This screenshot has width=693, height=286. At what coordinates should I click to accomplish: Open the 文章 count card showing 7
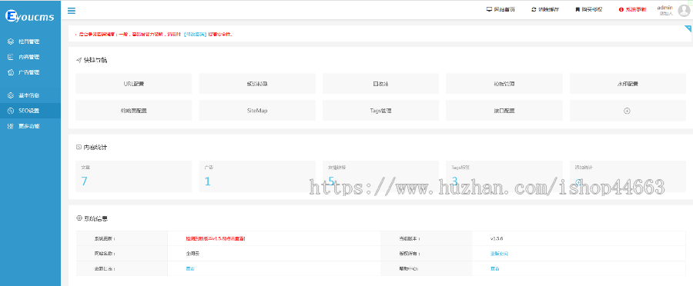[133, 176]
